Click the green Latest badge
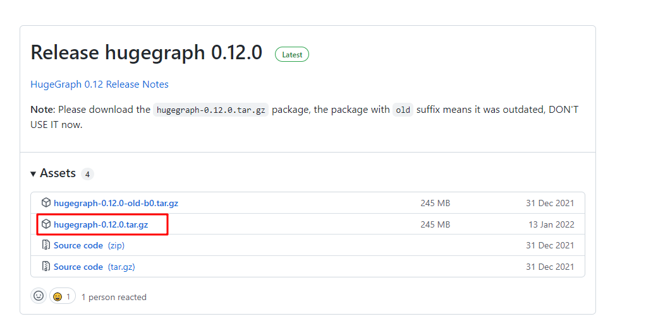Viewport: 658px width, 319px height. point(292,55)
